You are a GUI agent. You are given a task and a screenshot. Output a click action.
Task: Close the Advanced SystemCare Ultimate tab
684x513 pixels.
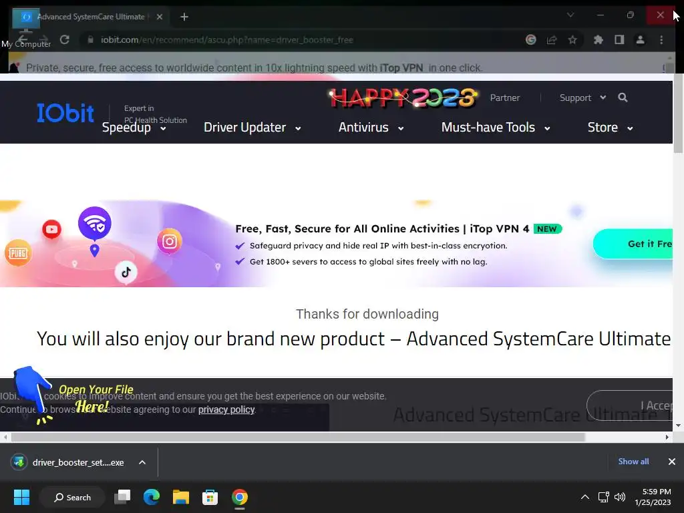pos(160,17)
